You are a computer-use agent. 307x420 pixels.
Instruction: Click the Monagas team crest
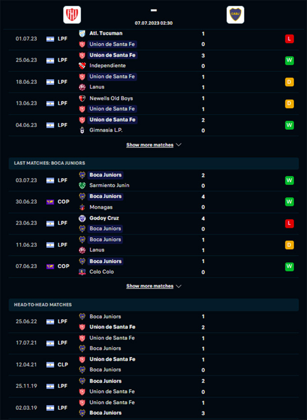82,207
